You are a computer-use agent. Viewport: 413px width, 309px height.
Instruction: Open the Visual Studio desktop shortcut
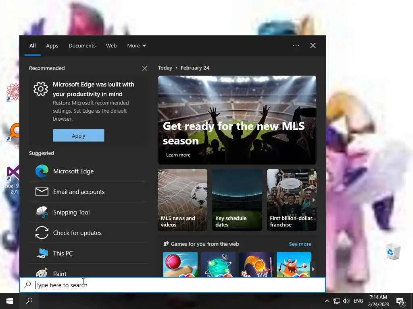[12, 180]
